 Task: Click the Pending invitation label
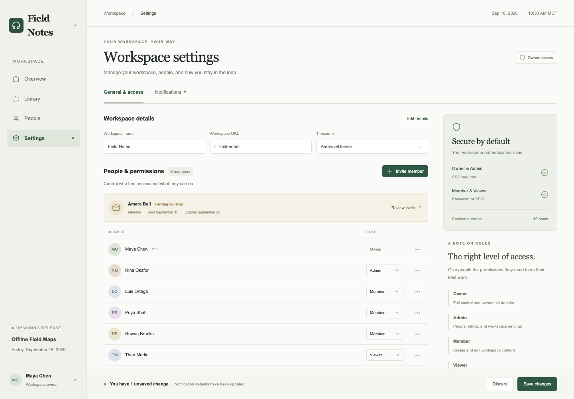pos(169,204)
